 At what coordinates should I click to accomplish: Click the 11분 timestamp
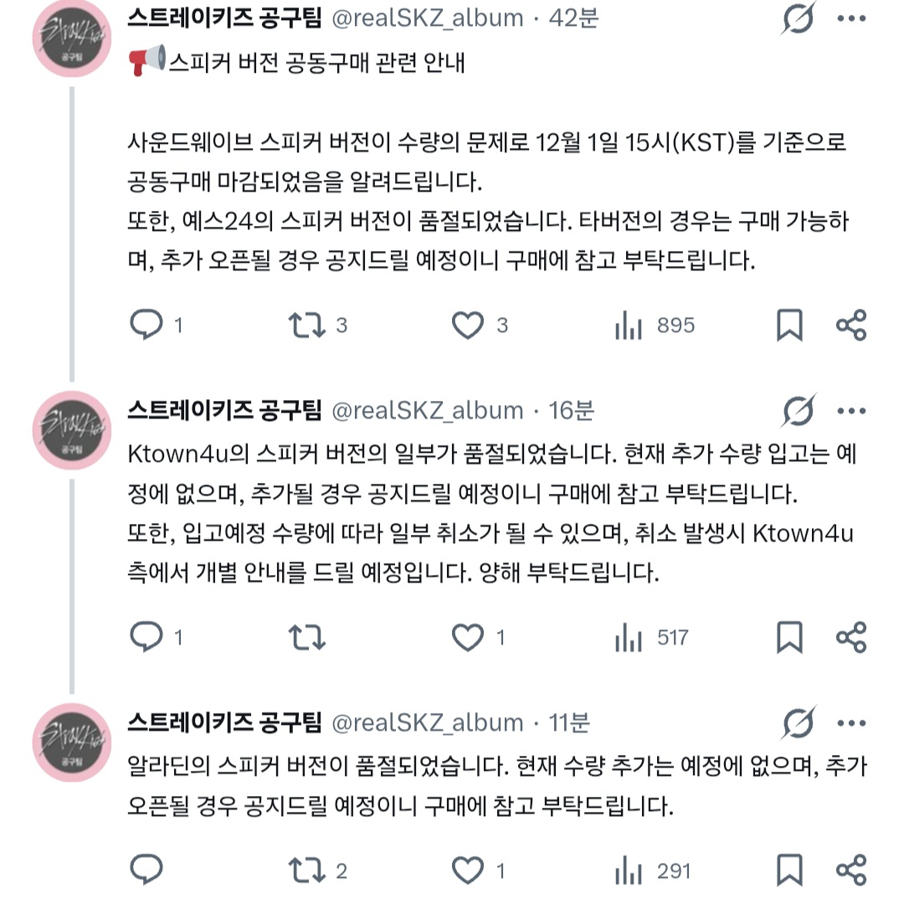tap(569, 722)
